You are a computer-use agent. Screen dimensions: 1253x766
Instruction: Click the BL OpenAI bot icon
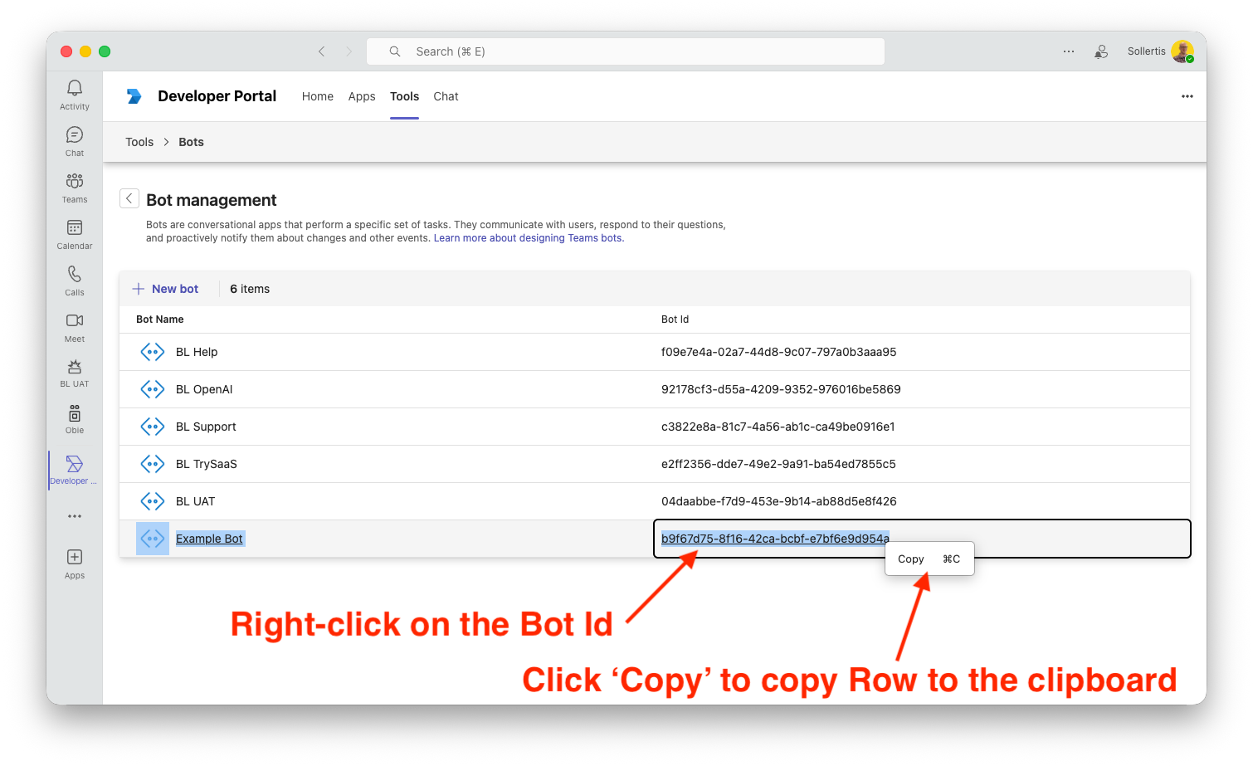coord(153,389)
